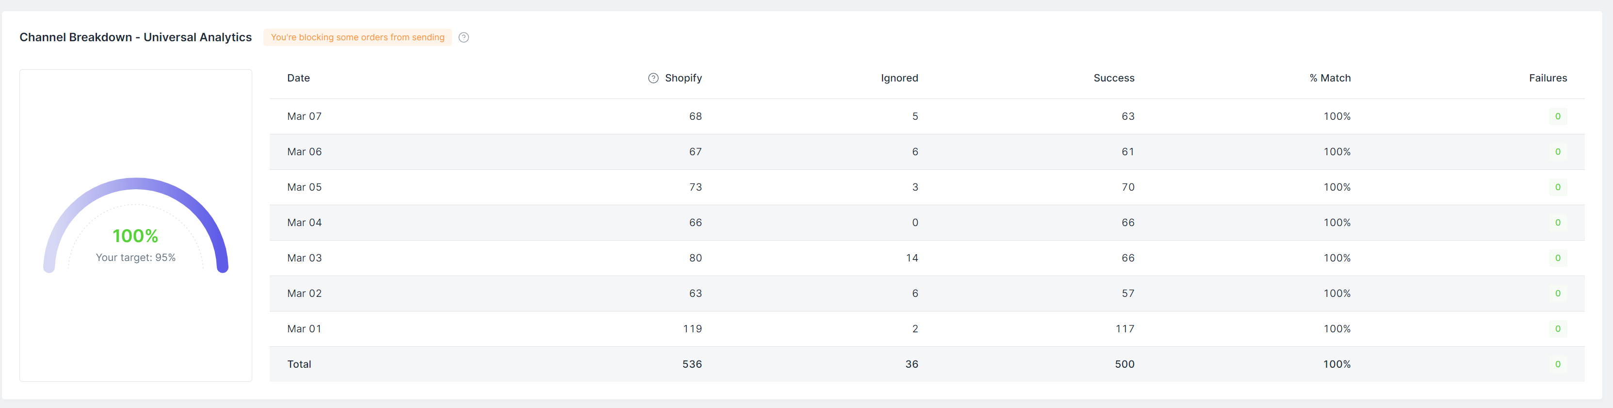Click the question mark icon next to Shopify
Image resolution: width=1613 pixels, height=408 pixels.
(x=653, y=78)
